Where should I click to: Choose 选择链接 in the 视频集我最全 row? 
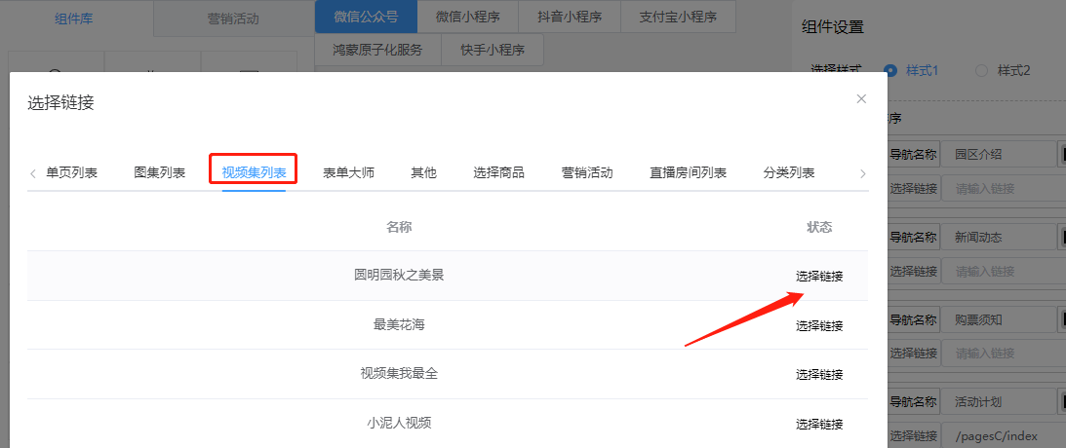pyautogui.click(x=818, y=375)
